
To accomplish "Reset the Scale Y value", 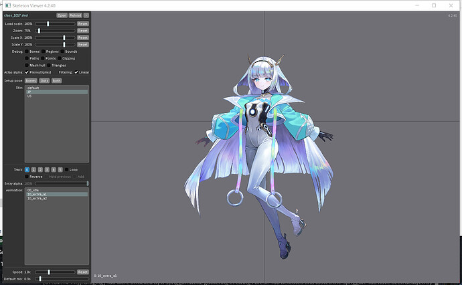I will (x=83, y=44).
